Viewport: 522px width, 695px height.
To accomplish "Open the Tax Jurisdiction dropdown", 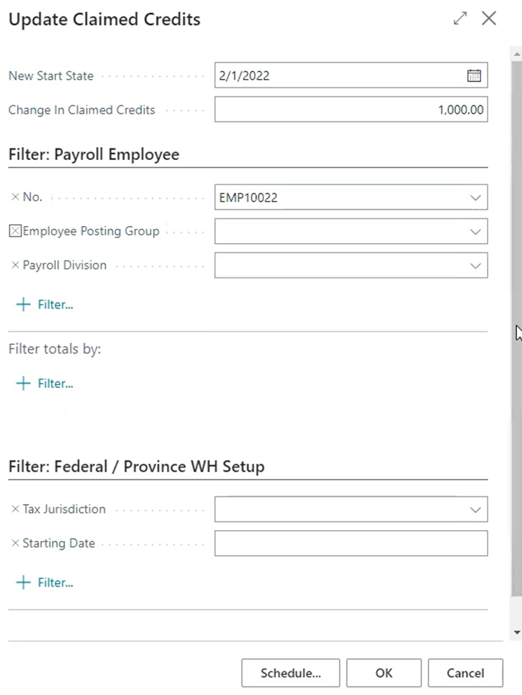I will (x=475, y=509).
